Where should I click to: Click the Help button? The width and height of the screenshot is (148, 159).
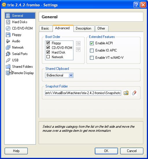[16, 151]
